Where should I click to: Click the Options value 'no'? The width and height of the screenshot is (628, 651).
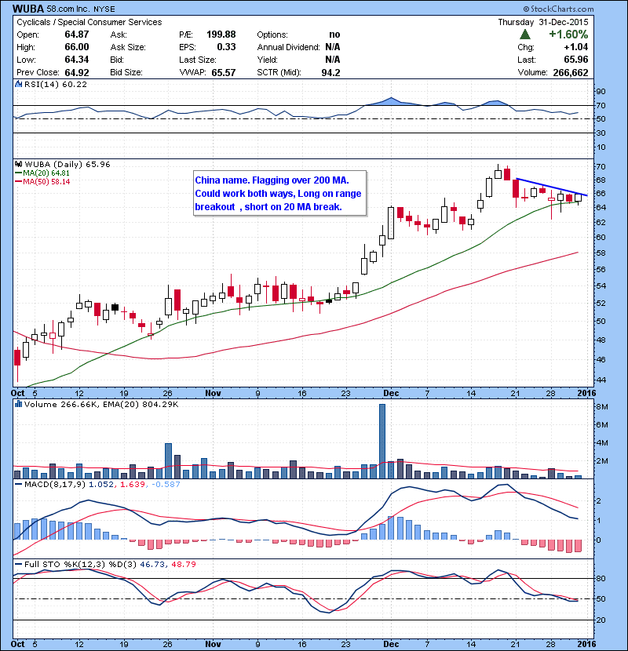click(334, 35)
